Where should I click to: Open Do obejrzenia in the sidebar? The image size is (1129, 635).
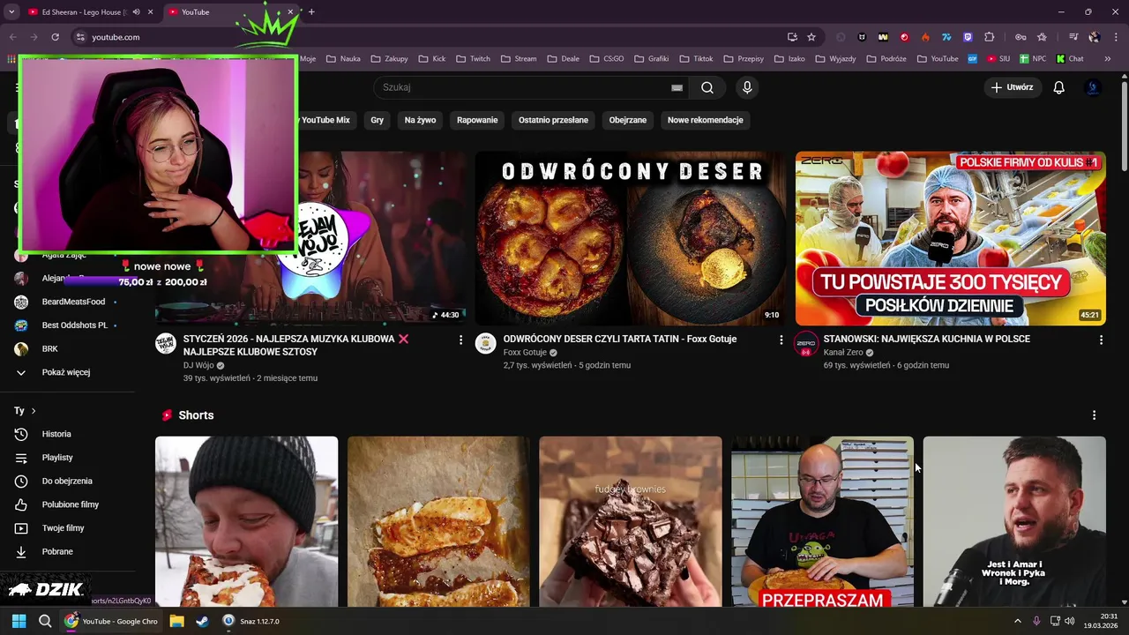point(66,481)
